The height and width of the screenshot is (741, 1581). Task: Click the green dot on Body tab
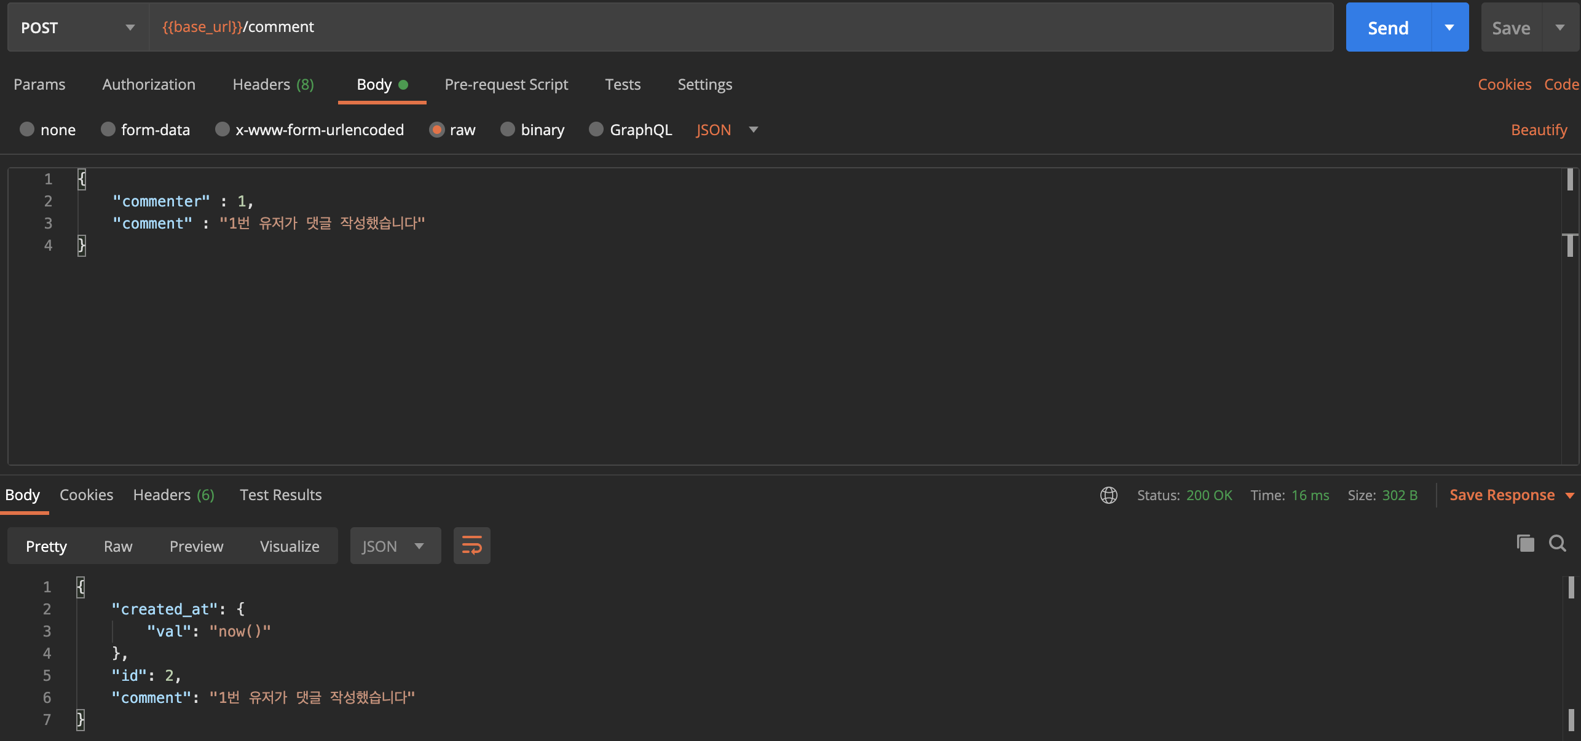[x=403, y=85]
